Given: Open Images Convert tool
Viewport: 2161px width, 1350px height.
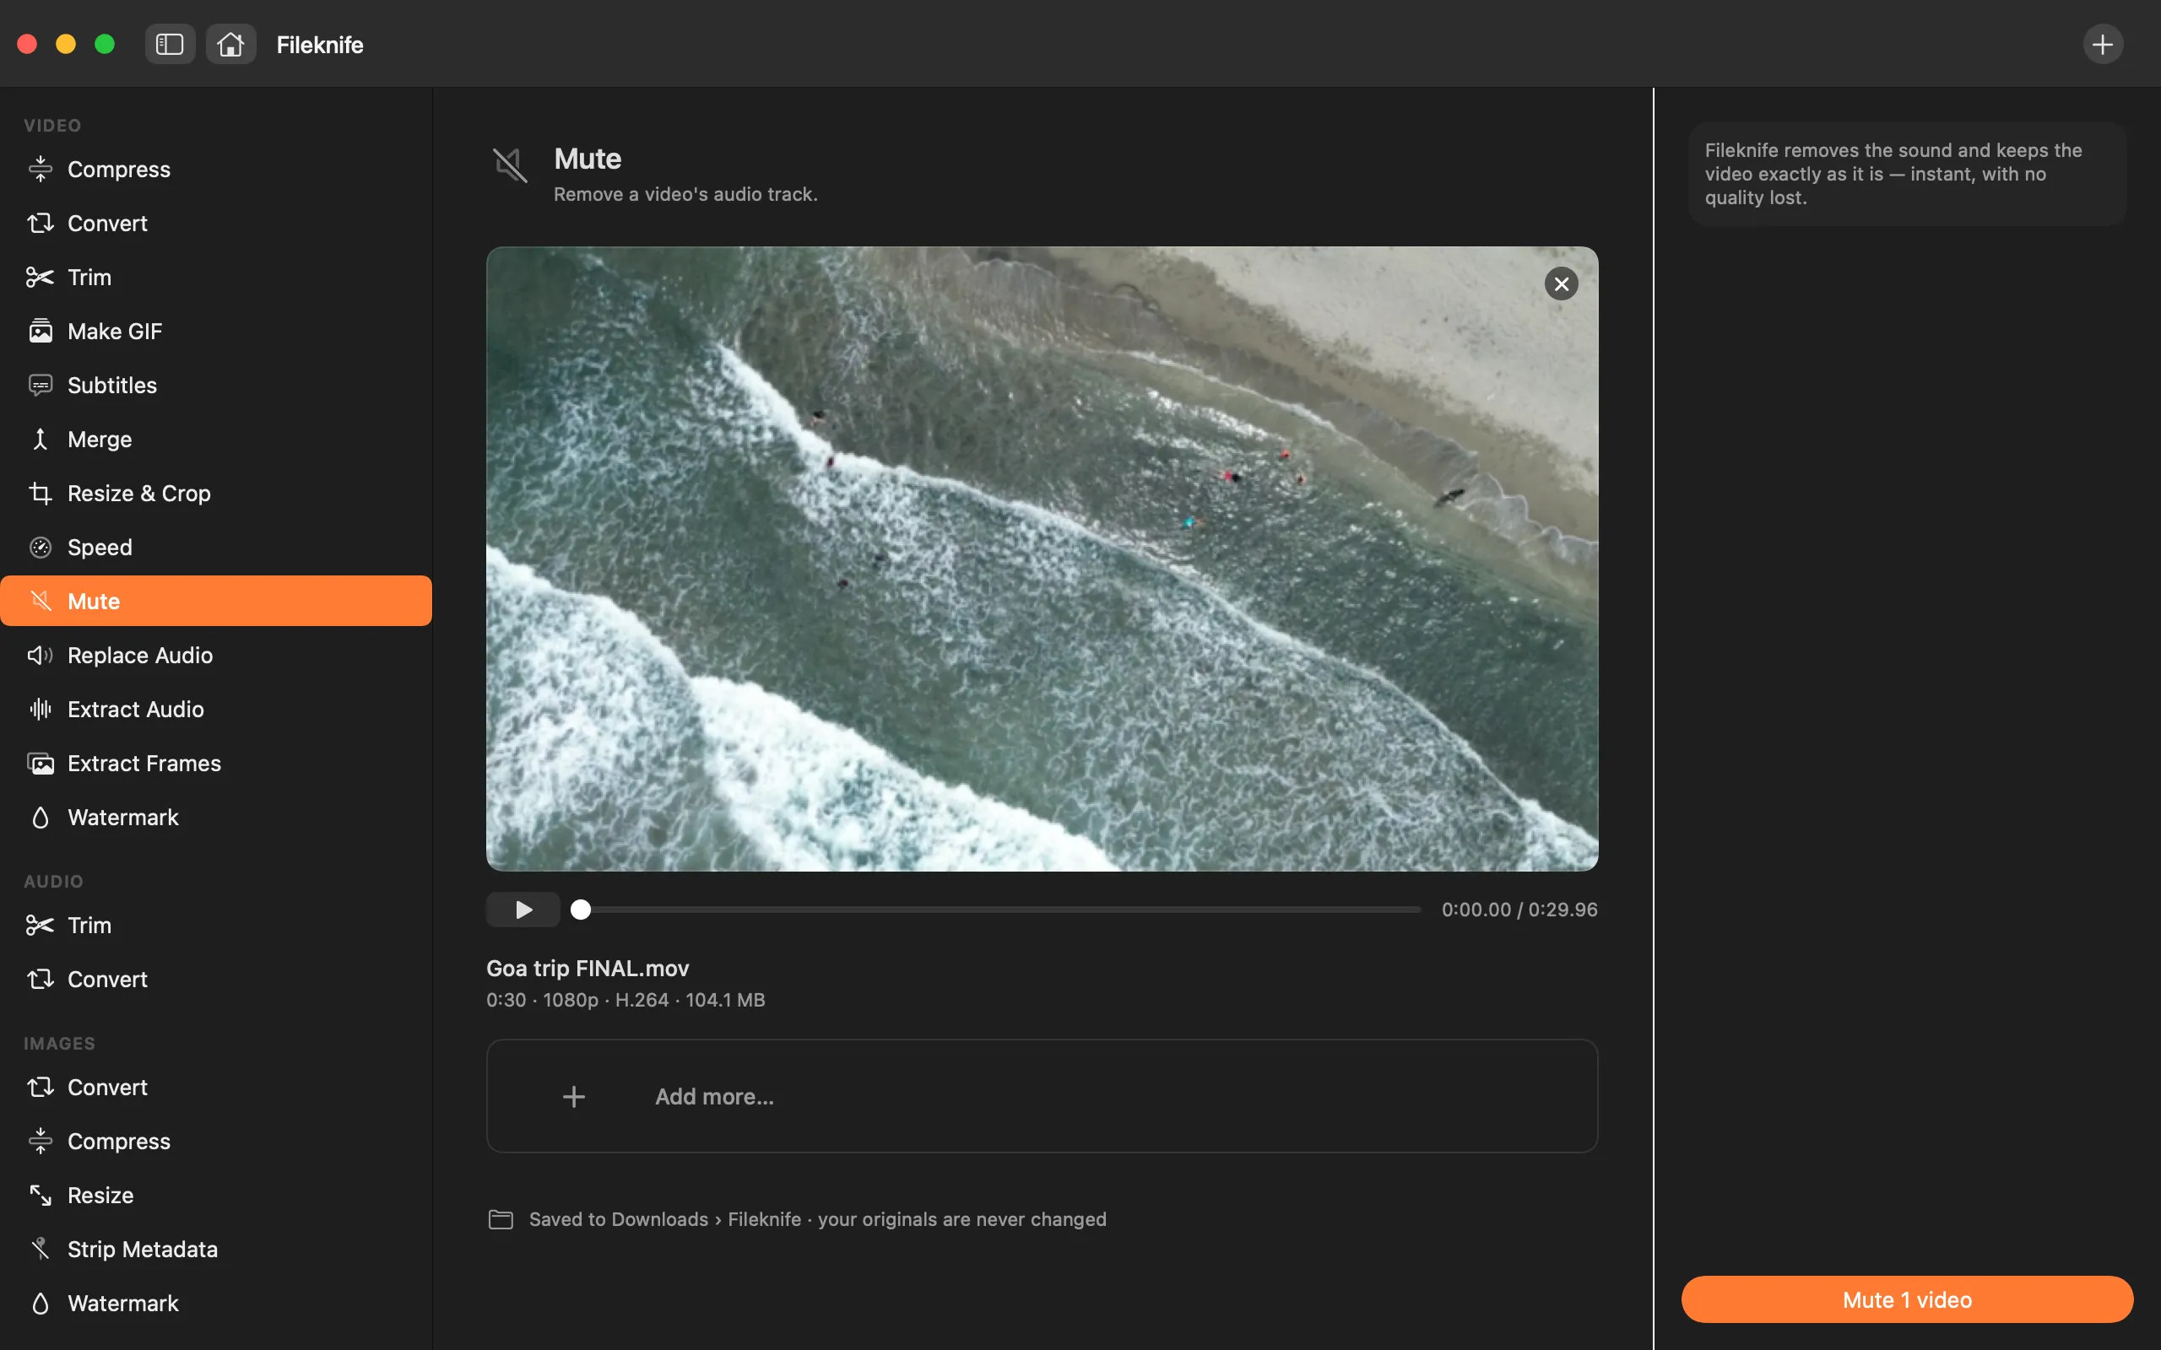Looking at the screenshot, I should pos(216,1088).
